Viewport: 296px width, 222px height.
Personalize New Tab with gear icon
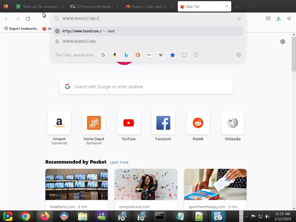pos(283,42)
